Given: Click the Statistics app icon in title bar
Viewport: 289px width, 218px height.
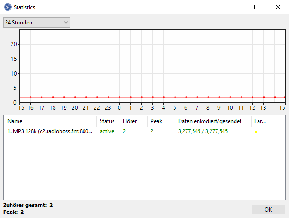Looking at the screenshot, I should click(7, 7).
